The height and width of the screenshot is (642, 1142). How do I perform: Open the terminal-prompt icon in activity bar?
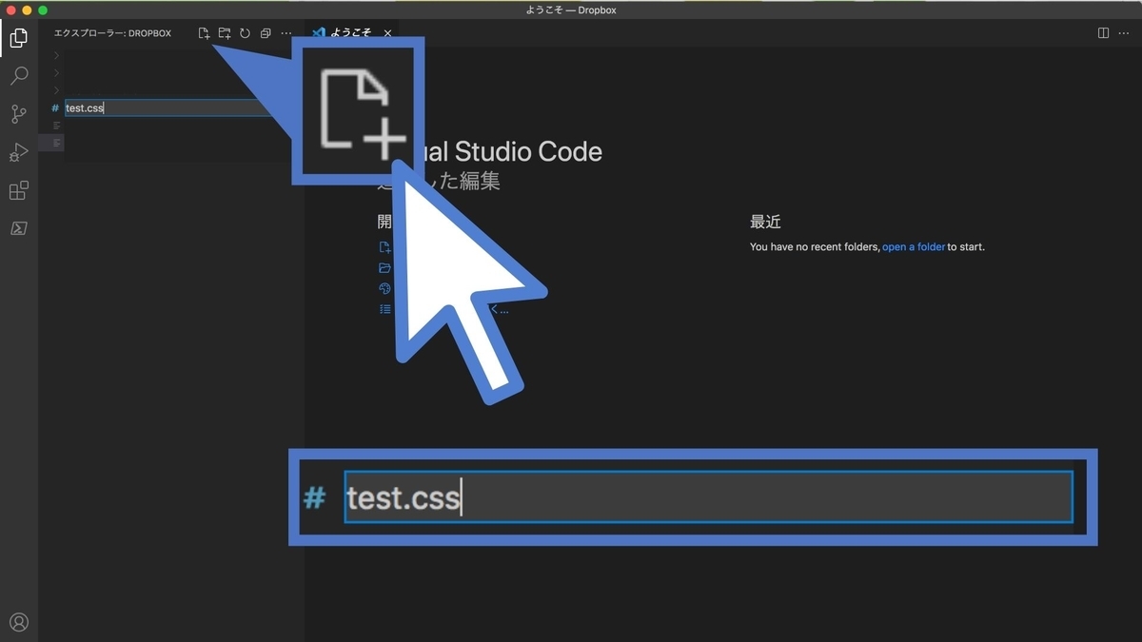tap(18, 228)
